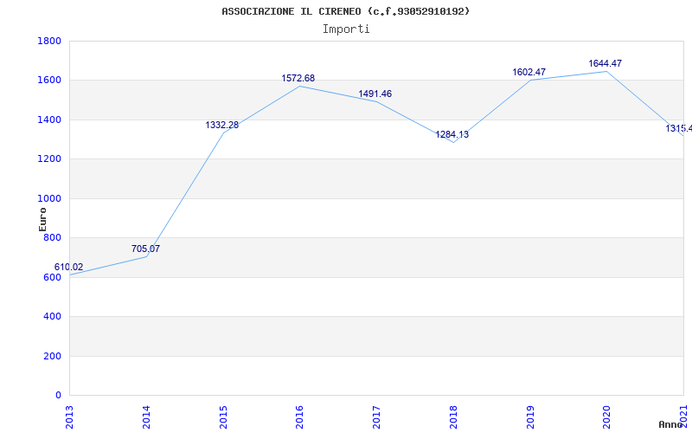The width and height of the screenshot is (692, 433).
Task: Click the 0 y-axis value
Action: 58,396
